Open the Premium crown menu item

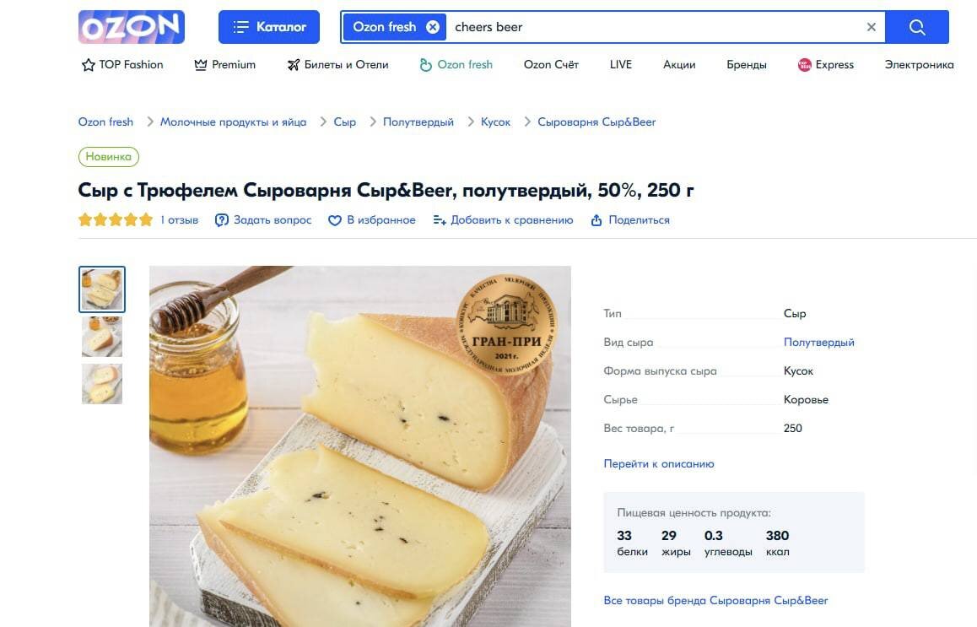225,65
